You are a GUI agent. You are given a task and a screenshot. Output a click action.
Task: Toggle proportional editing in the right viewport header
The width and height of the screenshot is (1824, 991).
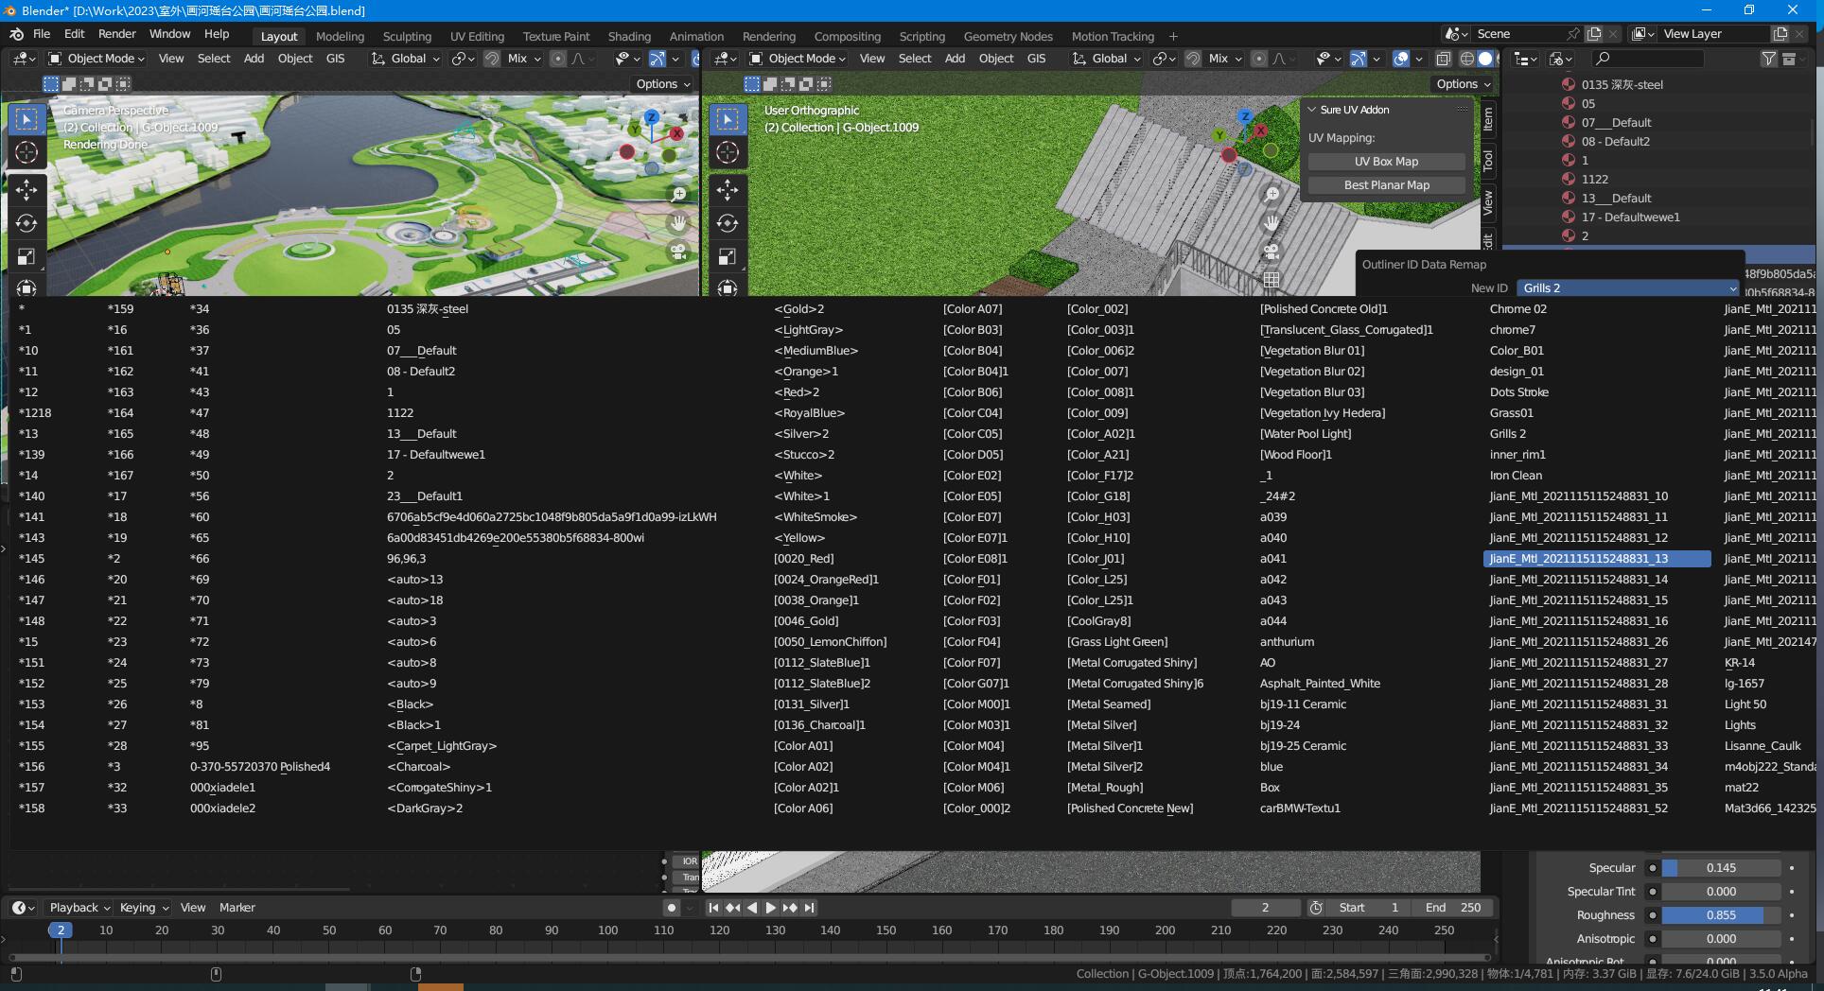click(1258, 59)
